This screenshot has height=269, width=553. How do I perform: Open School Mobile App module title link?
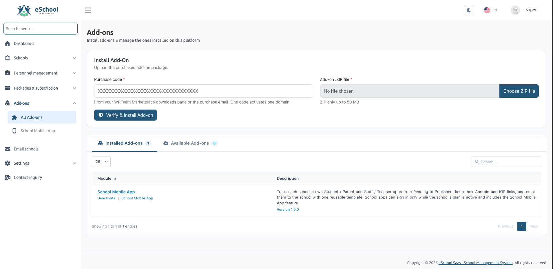116,192
